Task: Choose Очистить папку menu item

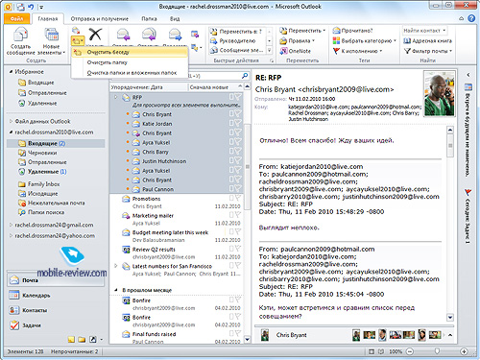Action: pos(130,62)
